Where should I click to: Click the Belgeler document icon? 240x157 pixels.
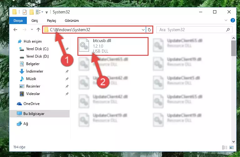click(22, 64)
